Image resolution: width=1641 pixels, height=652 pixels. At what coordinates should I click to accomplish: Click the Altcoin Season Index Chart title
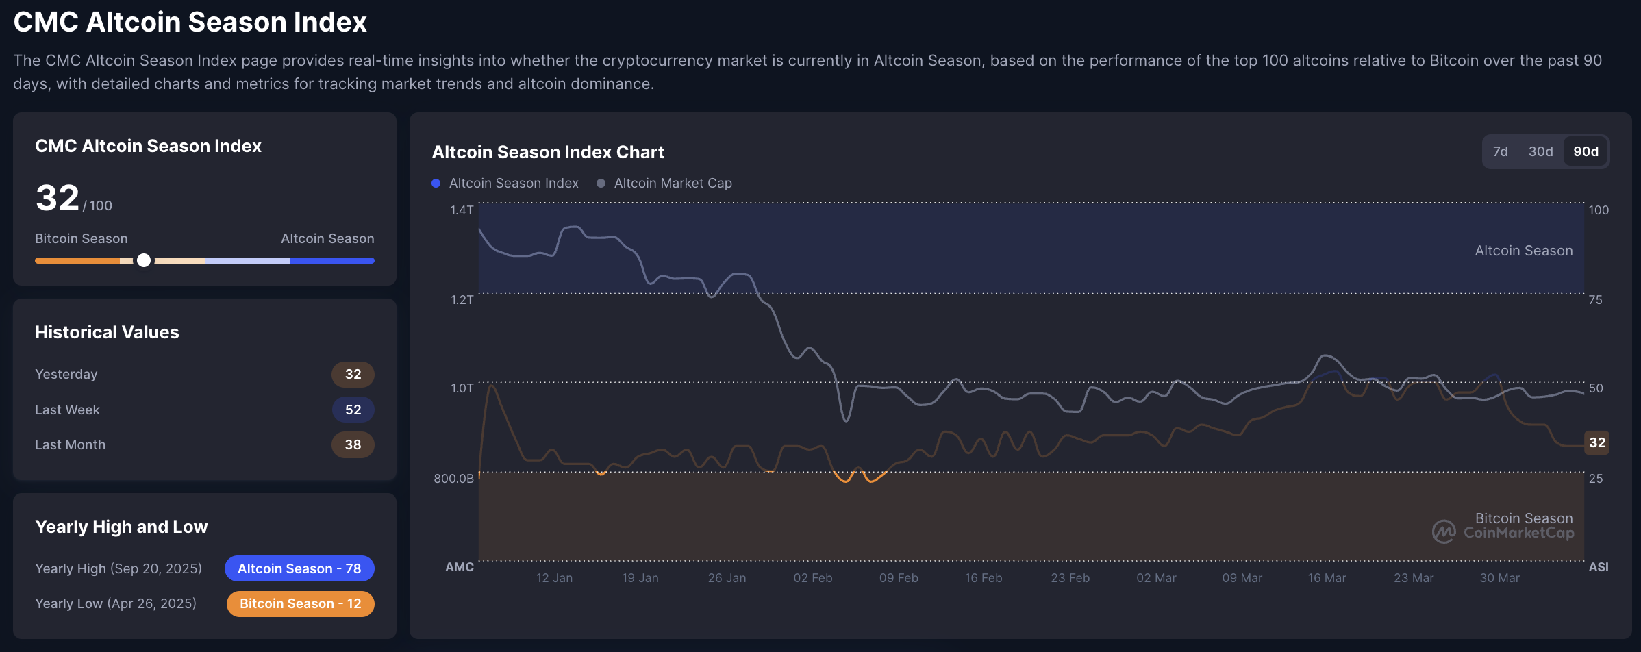(548, 152)
